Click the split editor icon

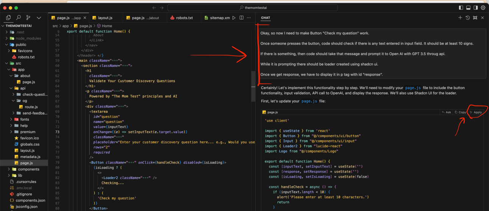[x=241, y=18]
